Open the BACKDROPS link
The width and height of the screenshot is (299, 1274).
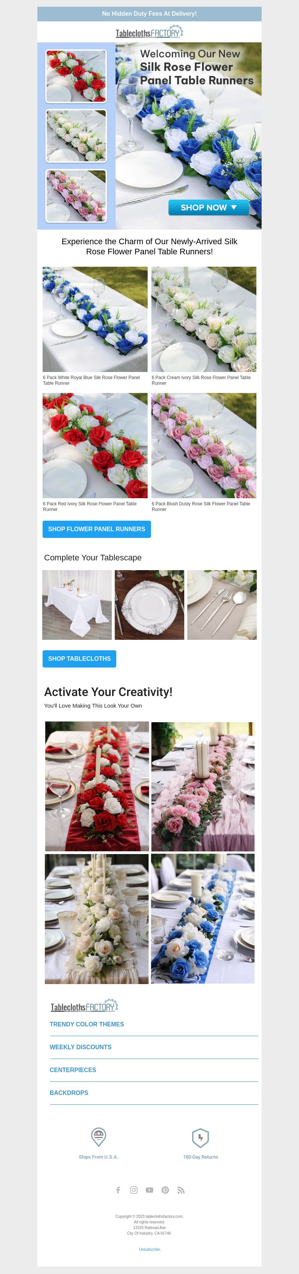point(69,1092)
